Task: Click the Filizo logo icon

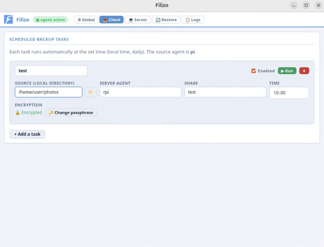Action: click(8, 20)
